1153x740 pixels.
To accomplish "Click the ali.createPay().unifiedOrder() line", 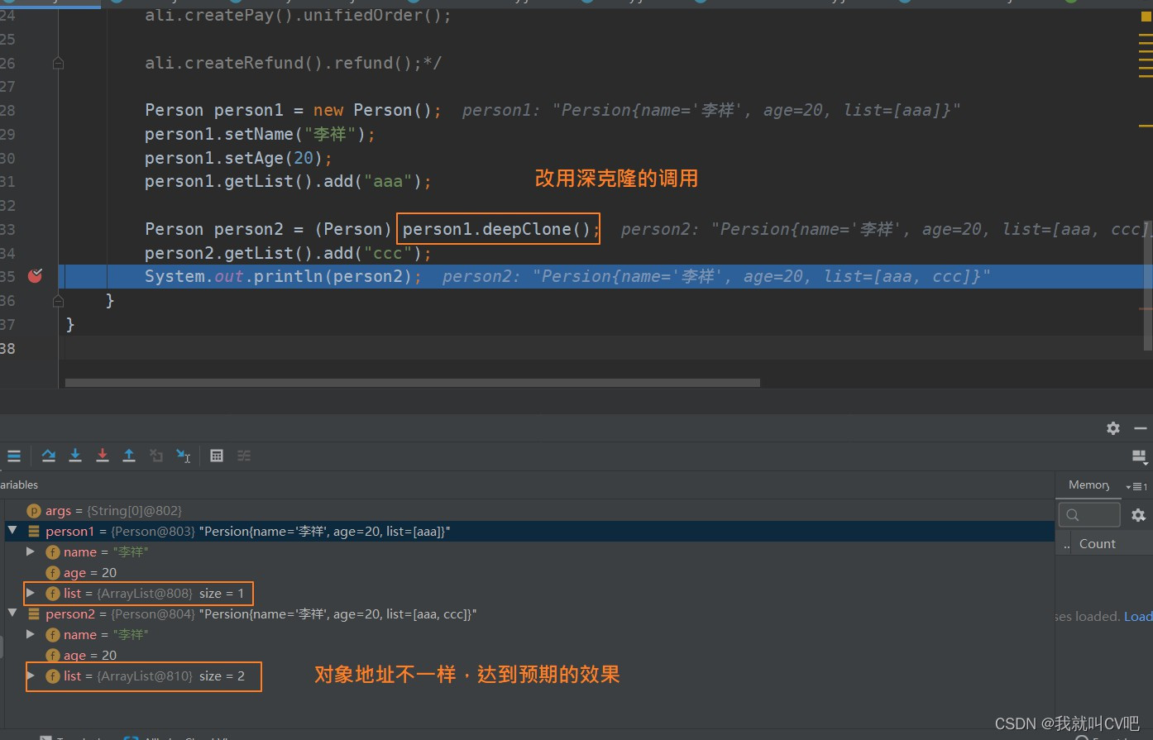I will pyautogui.click(x=298, y=16).
